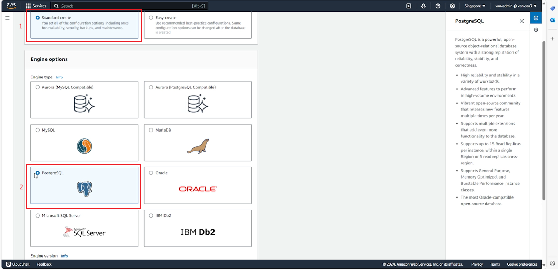Click the page vertical scrollbar
Viewport: 558px width, 270px height.
tap(544, 121)
